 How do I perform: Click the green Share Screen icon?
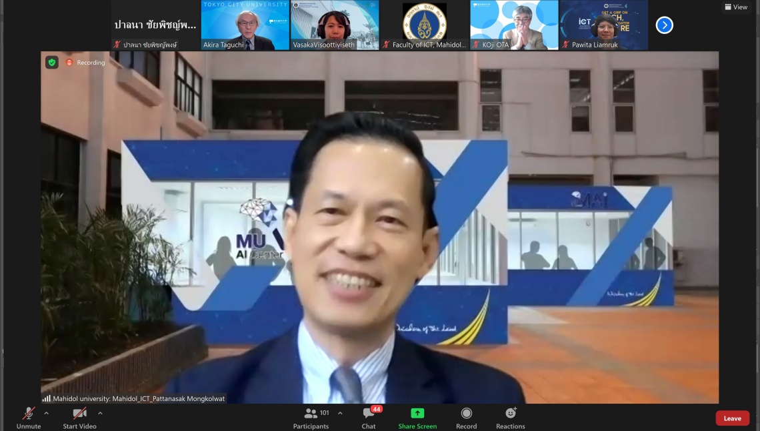click(x=417, y=414)
